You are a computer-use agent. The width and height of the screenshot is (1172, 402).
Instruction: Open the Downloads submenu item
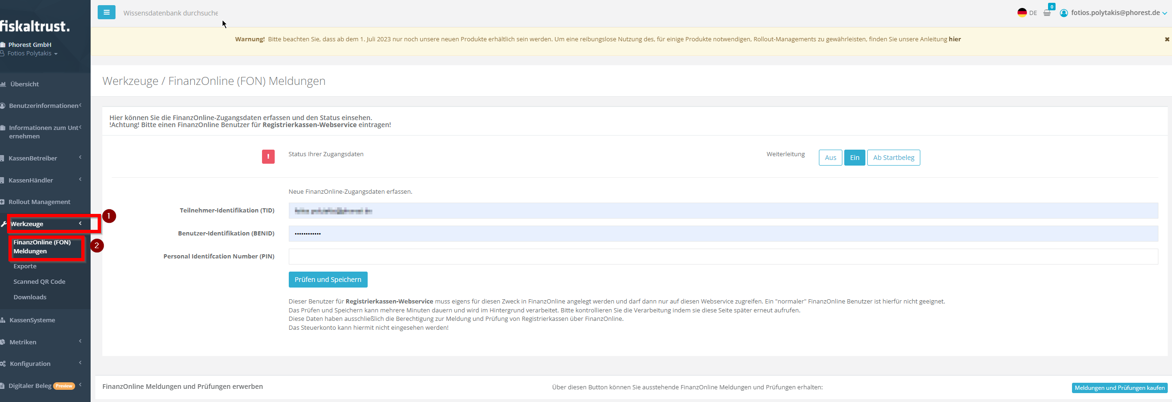pos(30,297)
